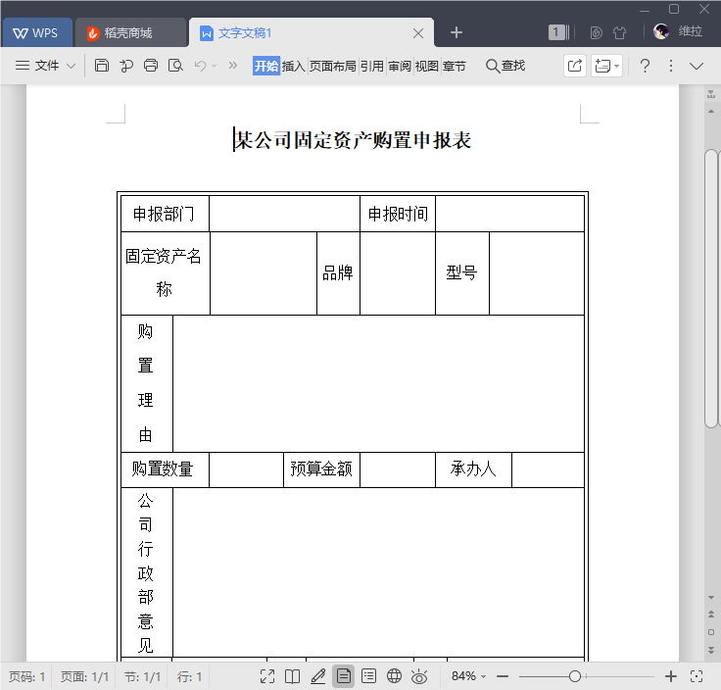721x690 pixels.
Task: Click the Undo arrow icon
Action: coord(200,66)
